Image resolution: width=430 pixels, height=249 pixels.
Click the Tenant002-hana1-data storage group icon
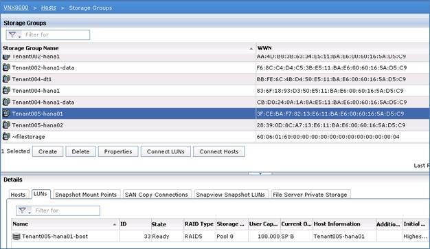[x=6, y=67]
